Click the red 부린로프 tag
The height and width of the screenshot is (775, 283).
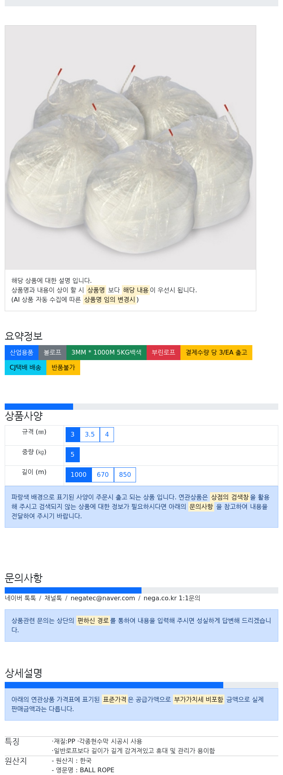pyautogui.click(x=164, y=353)
